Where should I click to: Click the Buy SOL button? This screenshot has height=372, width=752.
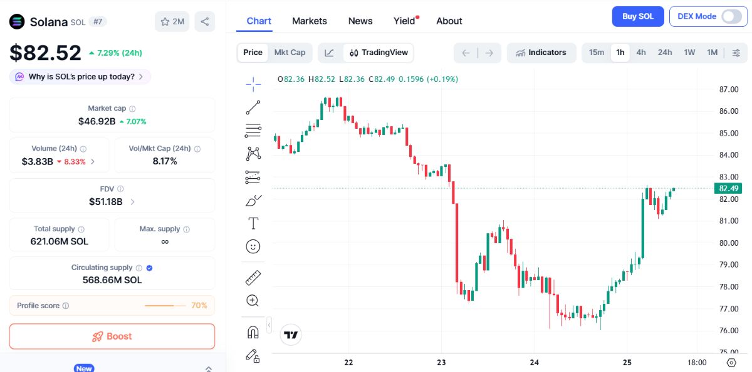[637, 16]
